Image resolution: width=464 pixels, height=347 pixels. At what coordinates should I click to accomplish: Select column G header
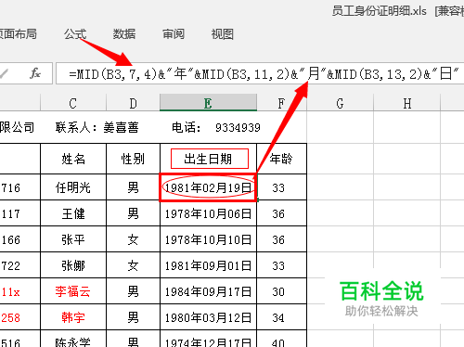coord(340,103)
